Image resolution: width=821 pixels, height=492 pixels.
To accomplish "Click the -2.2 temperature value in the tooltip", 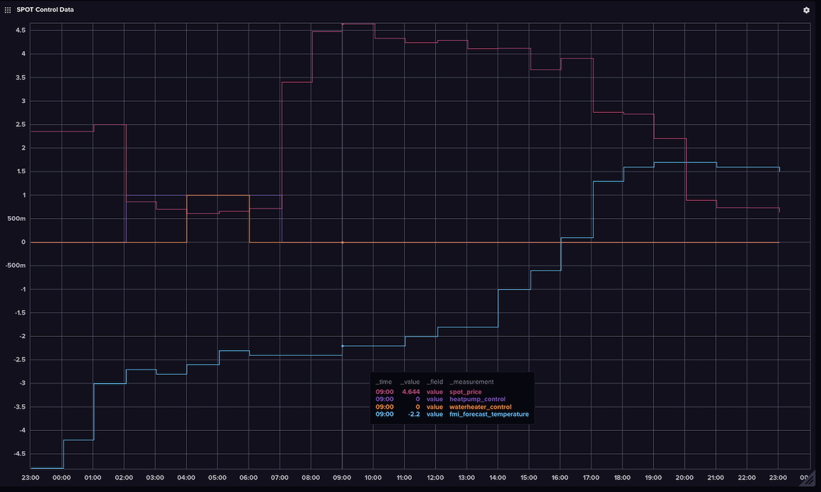I will [412, 414].
